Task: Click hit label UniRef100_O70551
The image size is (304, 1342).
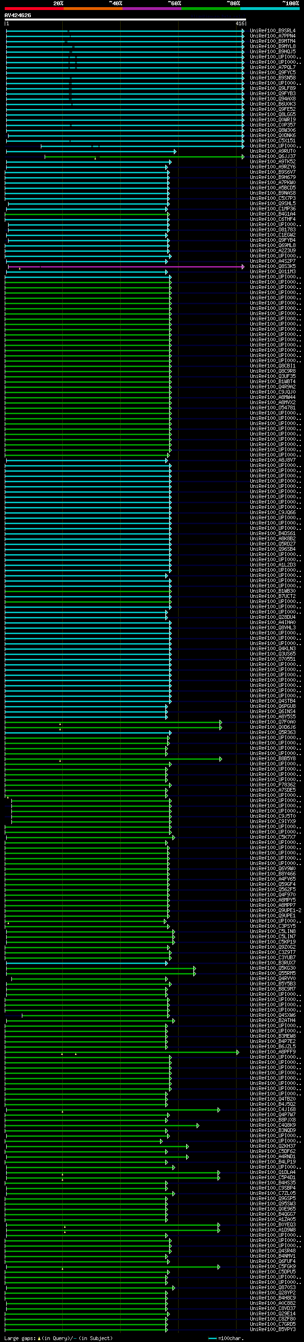Action: (273, 659)
